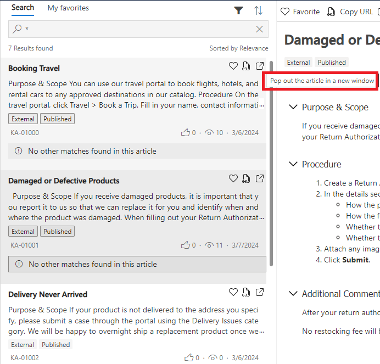Click the thumbs-up icon on KA-01000

click(x=186, y=132)
